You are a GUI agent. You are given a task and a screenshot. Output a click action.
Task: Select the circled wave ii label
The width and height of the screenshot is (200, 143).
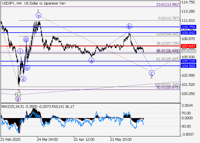point(23,79)
